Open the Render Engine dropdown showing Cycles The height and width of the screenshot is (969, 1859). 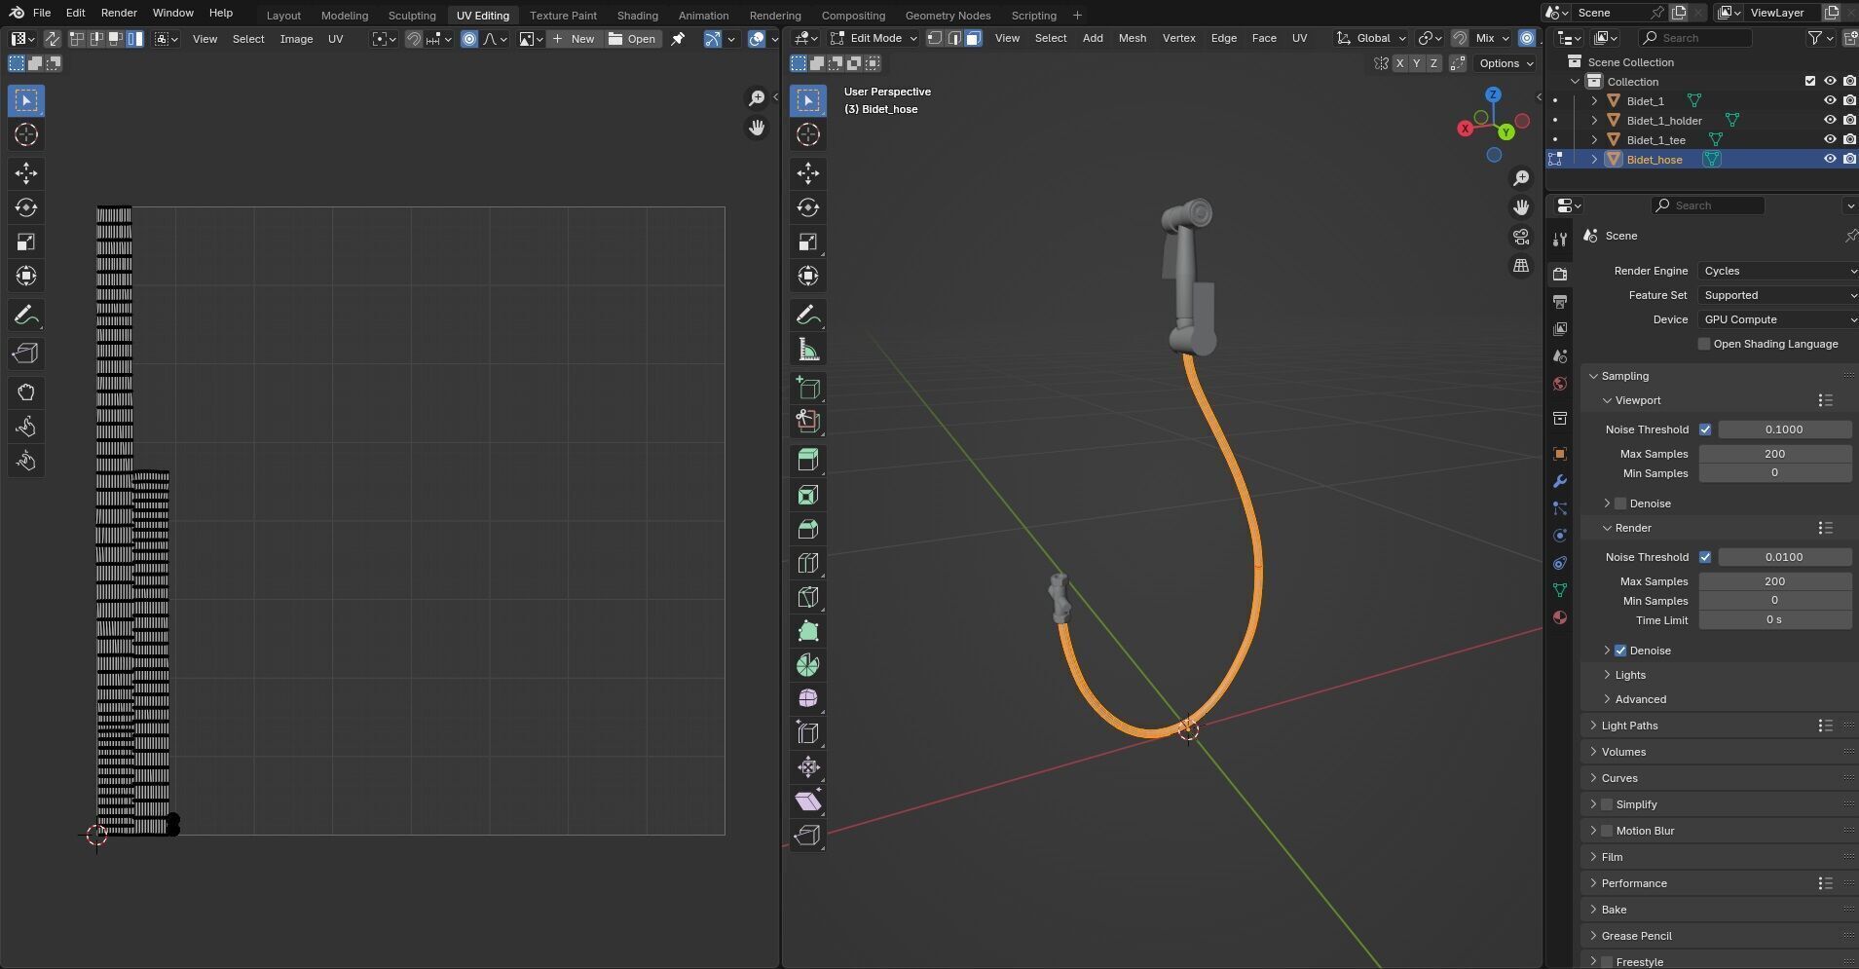click(1778, 271)
